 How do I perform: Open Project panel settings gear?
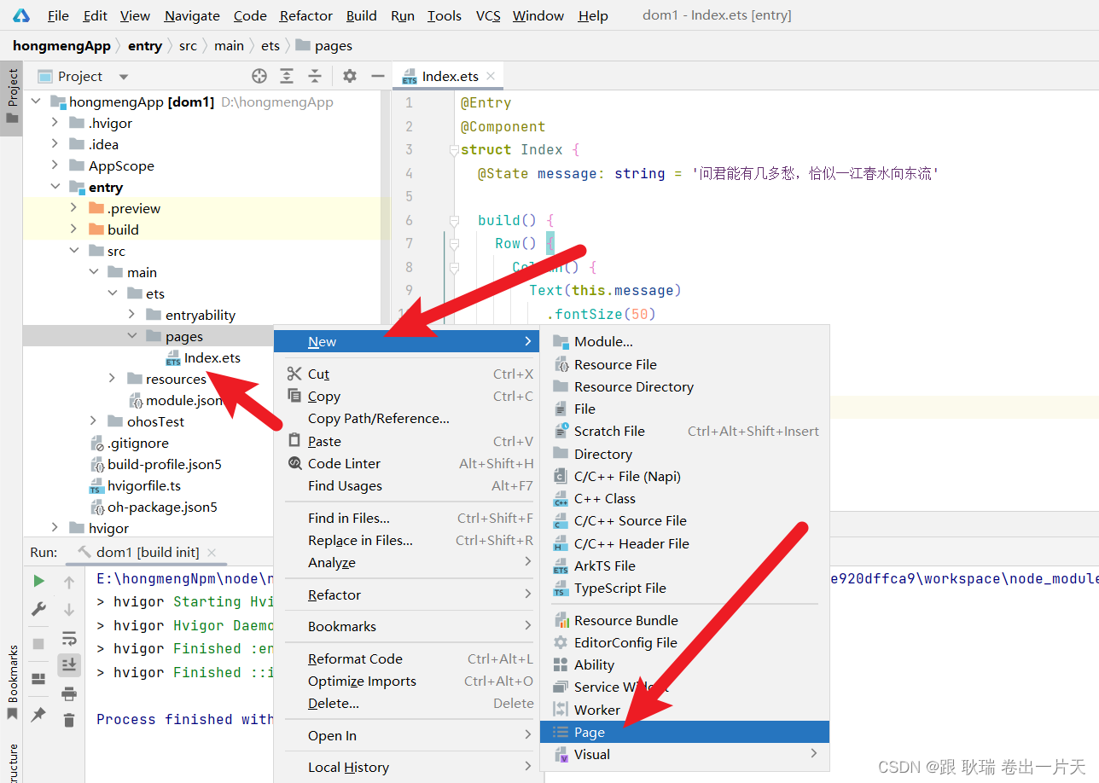tap(349, 76)
